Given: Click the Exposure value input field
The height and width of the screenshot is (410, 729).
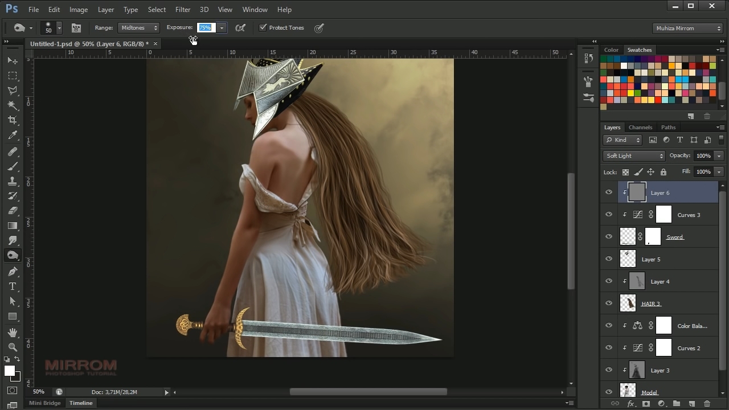Looking at the screenshot, I should [x=206, y=28].
